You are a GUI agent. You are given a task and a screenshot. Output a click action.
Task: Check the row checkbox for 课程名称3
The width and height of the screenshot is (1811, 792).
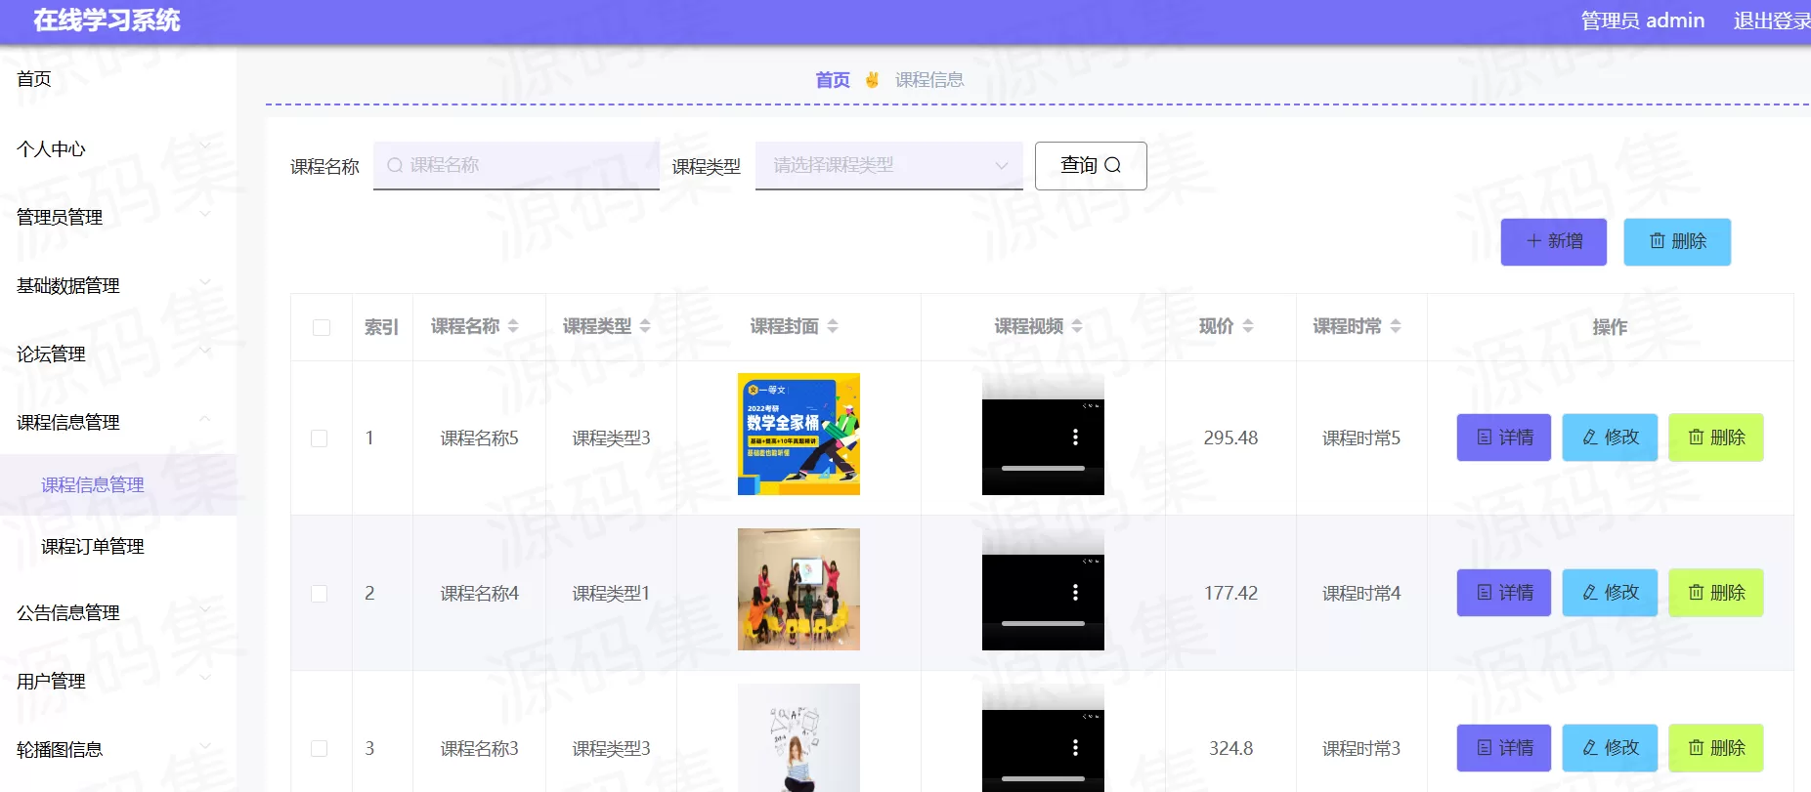(320, 749)
